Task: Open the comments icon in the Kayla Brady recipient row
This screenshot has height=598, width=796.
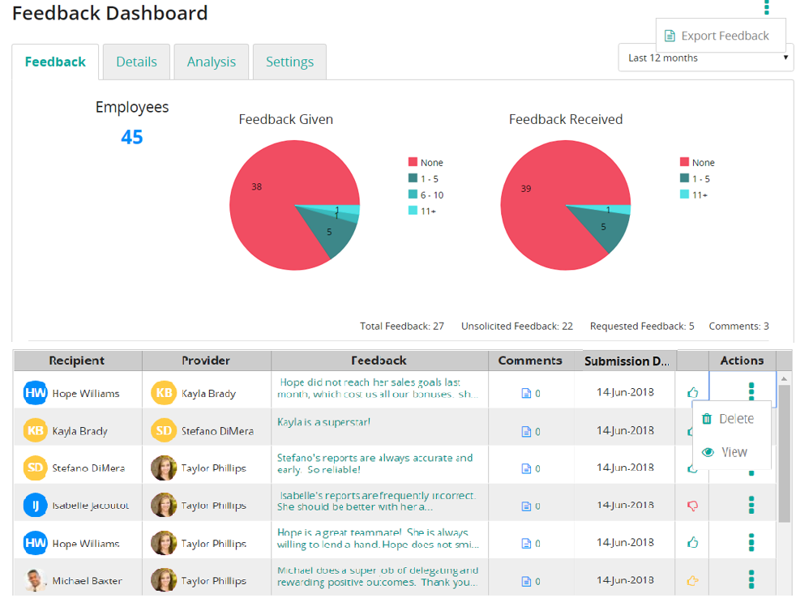Action: (x=526, y=432)
